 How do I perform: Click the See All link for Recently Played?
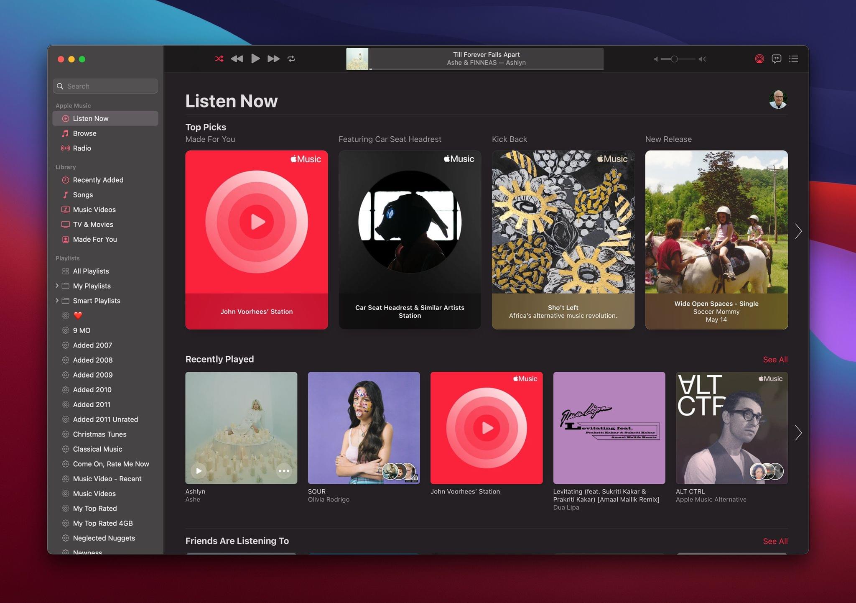click(x=776, y=360)
